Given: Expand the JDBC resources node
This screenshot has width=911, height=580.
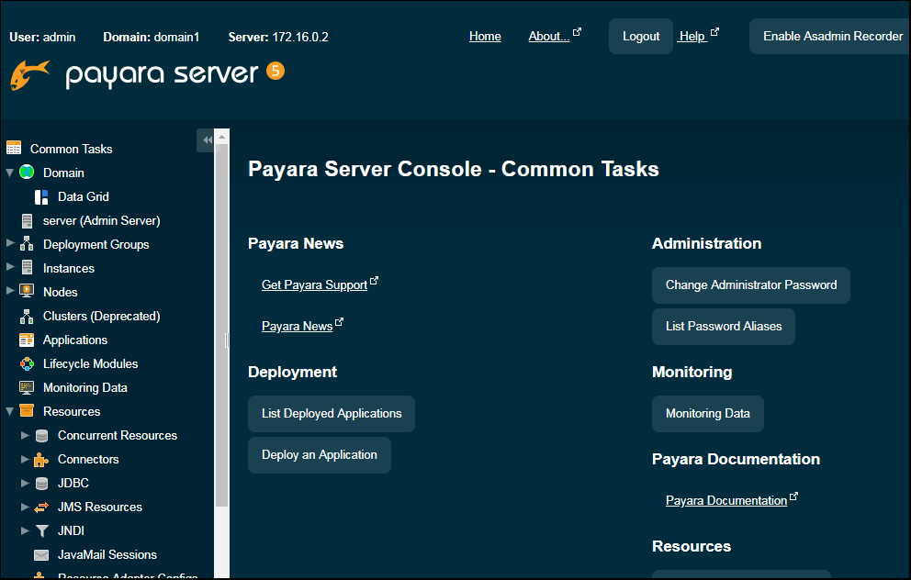Looking at the screenshot, I should tap(25, 483).
